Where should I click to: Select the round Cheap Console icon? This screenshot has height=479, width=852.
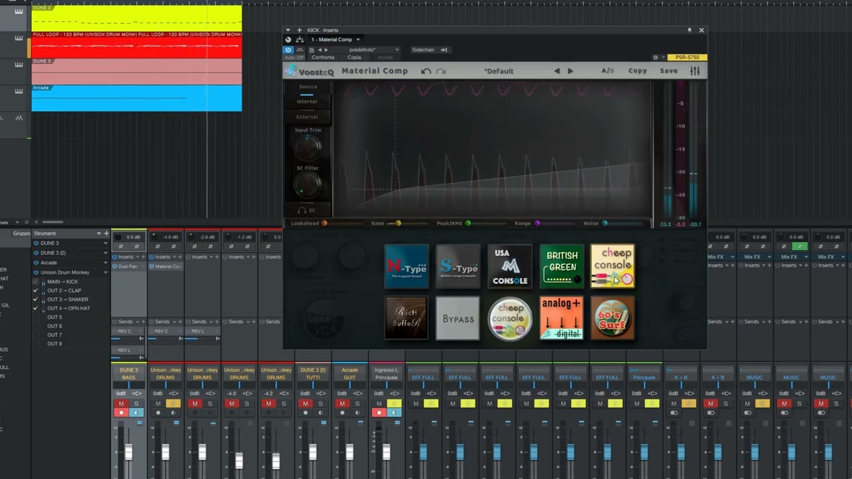(x=510, y=318)
